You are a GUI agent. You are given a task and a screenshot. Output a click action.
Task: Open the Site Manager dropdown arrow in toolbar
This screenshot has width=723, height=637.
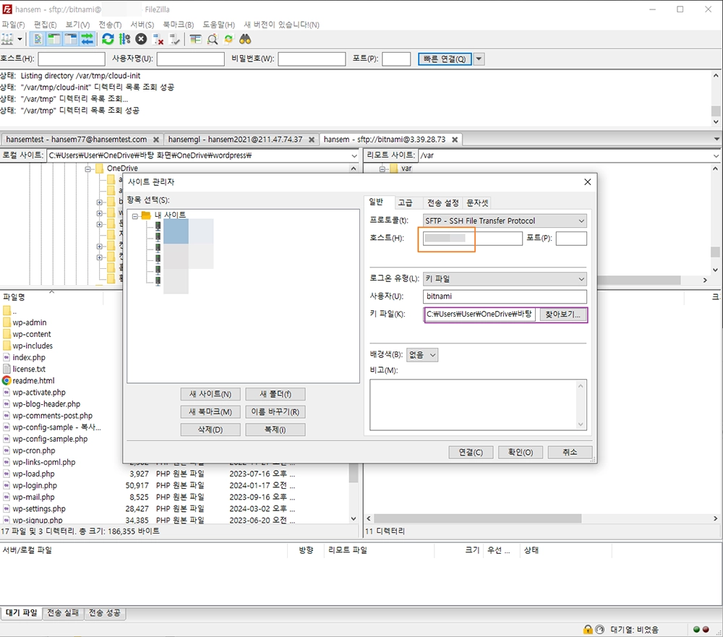point(20,39)
